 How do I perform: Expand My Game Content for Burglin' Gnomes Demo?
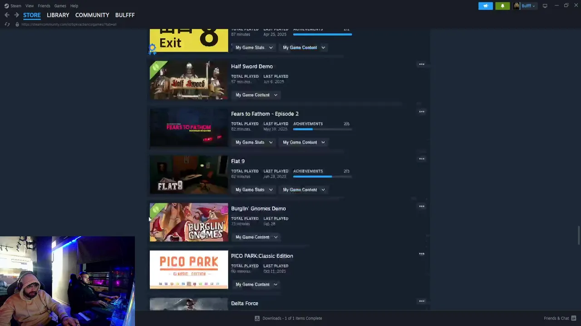[256, 237]
